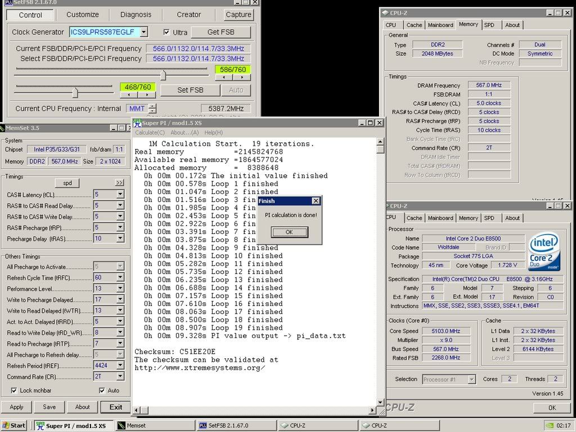Image resolution: width=576 pixels, height=432 pixels.
Task: Click right arrow under the 586/760 value
Action: (x=242, y=78)
